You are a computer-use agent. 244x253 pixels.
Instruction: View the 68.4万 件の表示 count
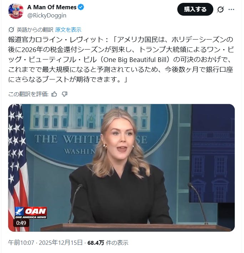point(108,243)
